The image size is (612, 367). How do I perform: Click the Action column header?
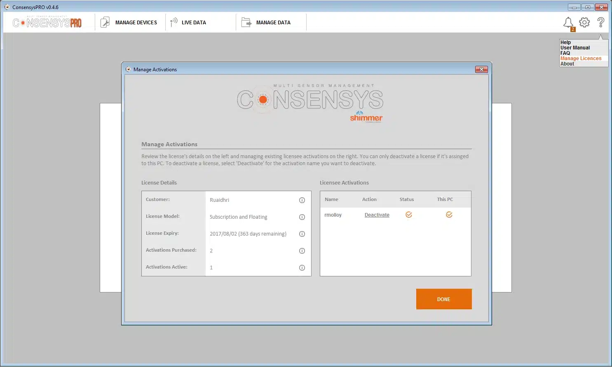point(369,199)
